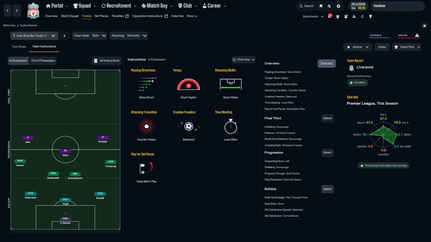Select the Creative Freedom instruction card
The image size is (431, 242).
tap(189, 126)
